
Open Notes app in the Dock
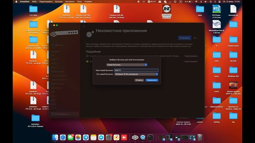click(93, 137)
